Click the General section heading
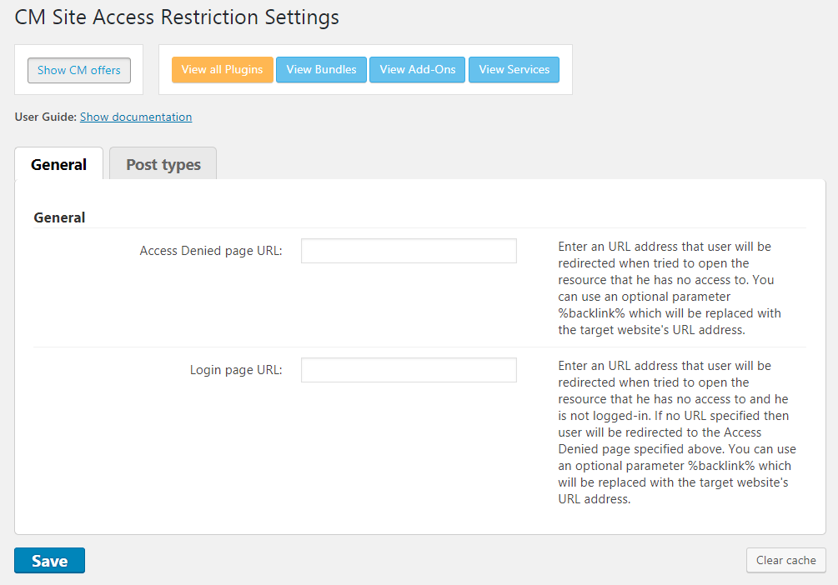The width and height of the screenshot is (838, 585). click(59, 217)
